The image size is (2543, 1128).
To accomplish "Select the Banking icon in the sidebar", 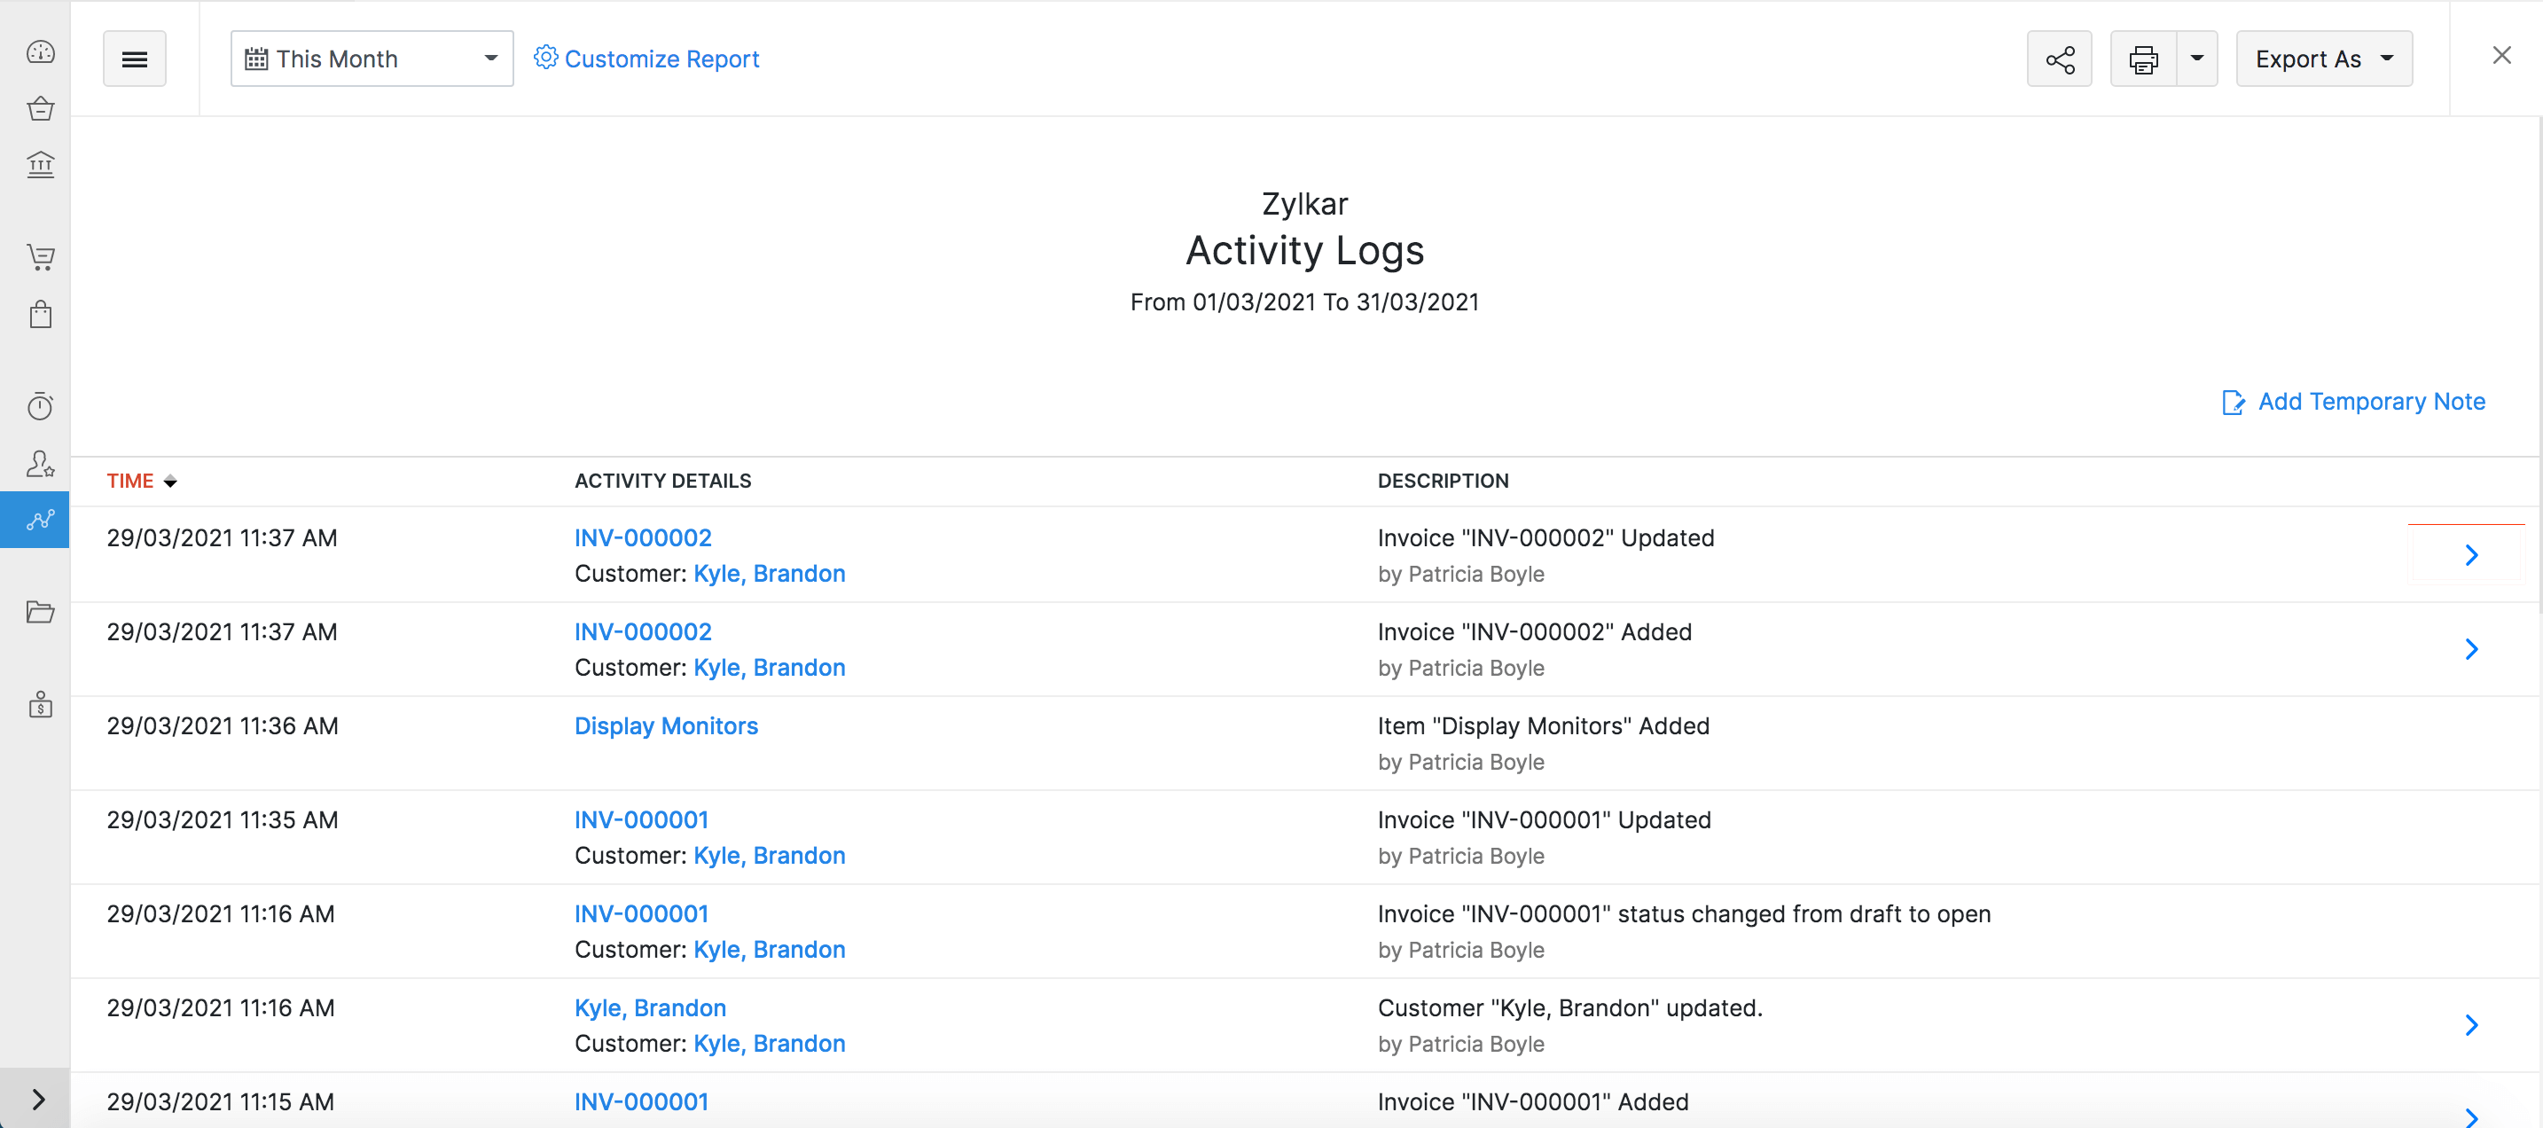I will pos(40,164).
